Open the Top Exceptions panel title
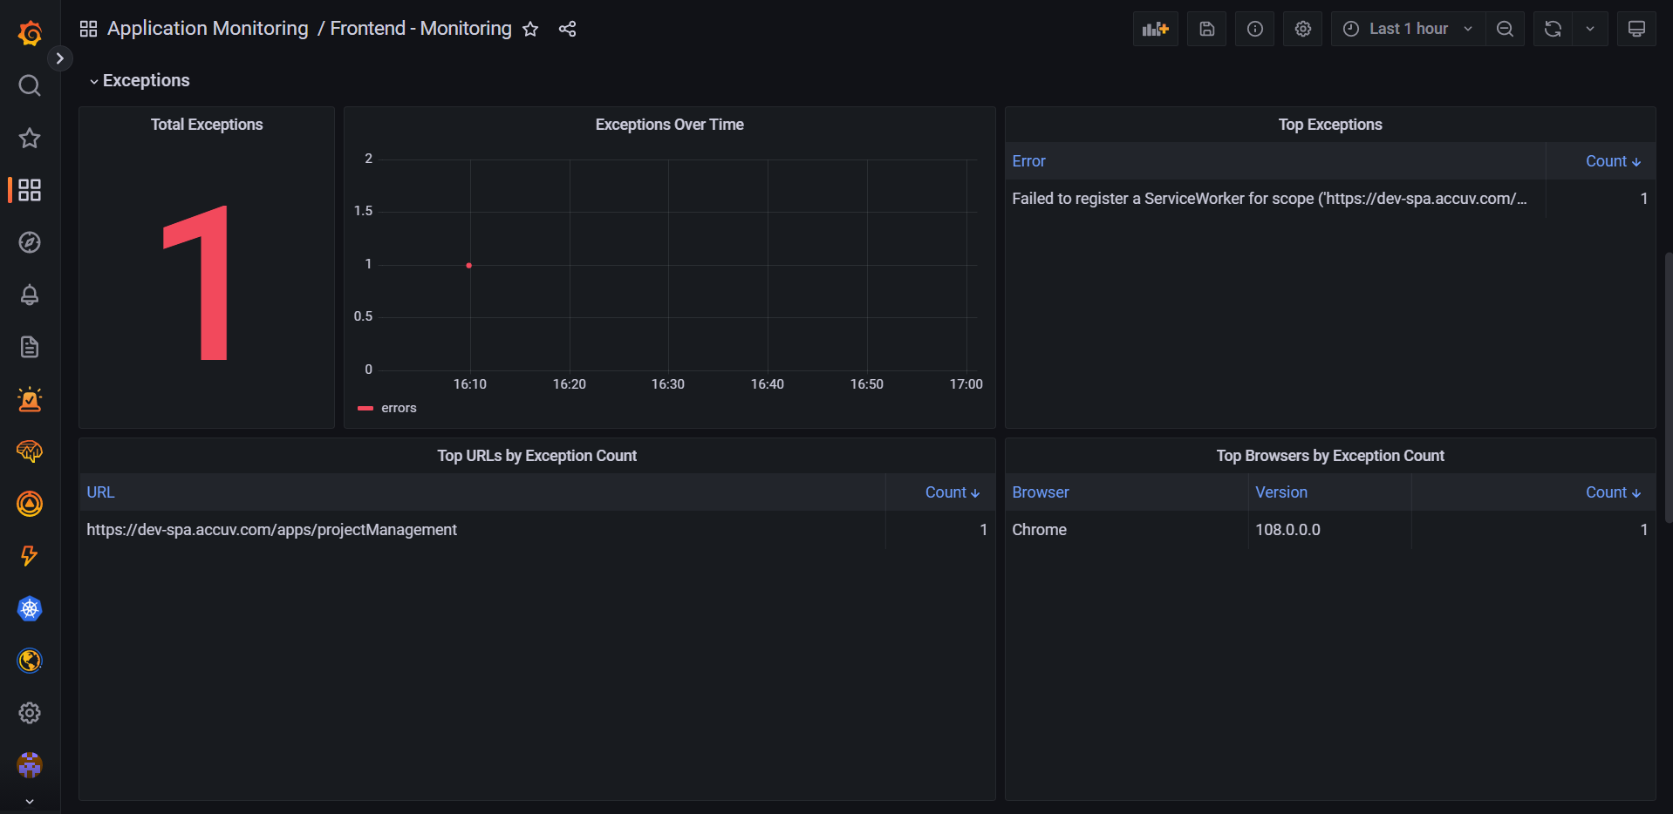 coord(1330,125)
